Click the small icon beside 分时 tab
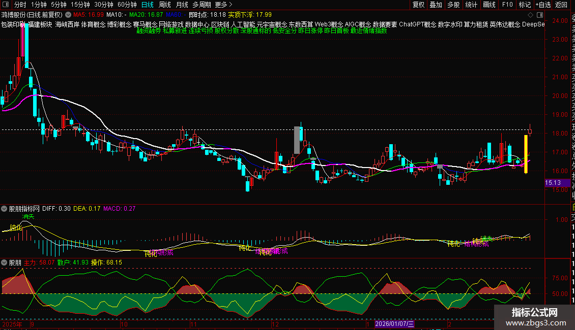 [7, 5]
